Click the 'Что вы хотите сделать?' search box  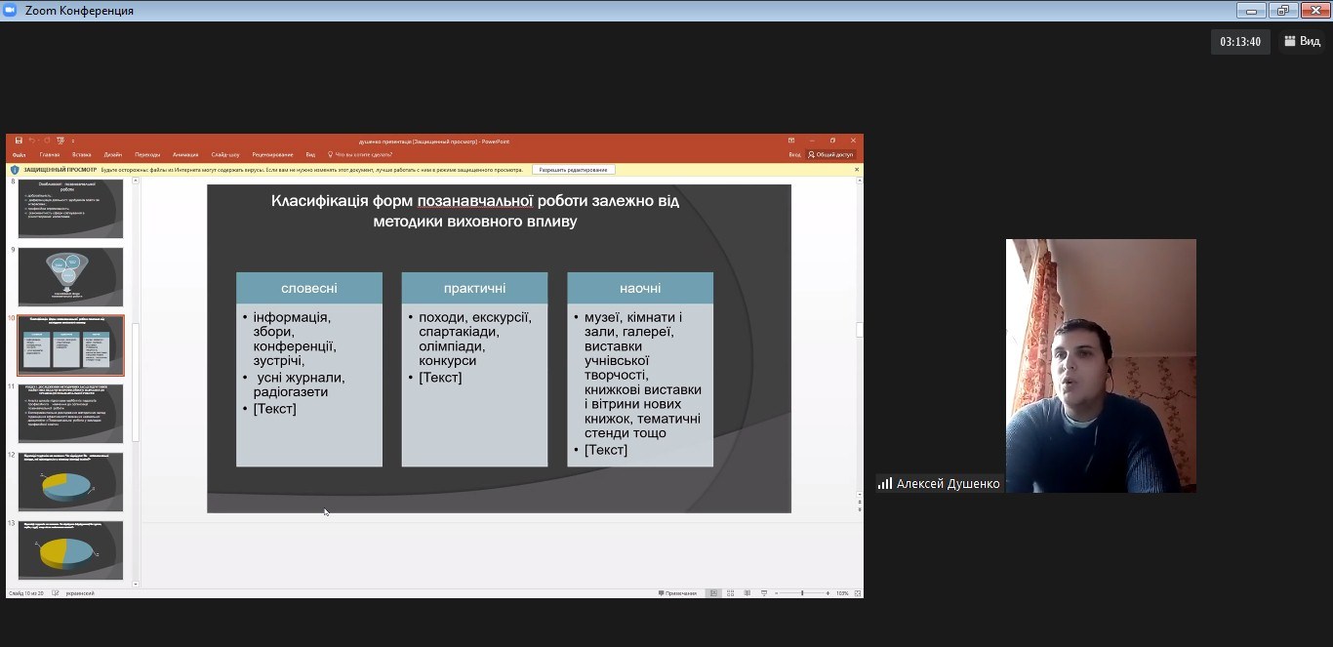[361, 154]
